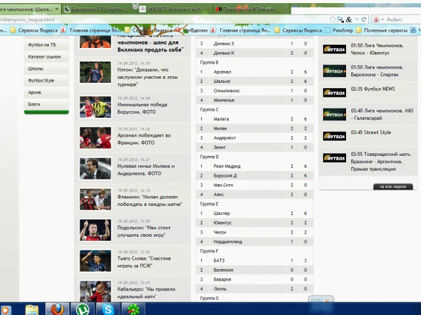Open the Yandex search engine selector dropdown

point(383,19)
